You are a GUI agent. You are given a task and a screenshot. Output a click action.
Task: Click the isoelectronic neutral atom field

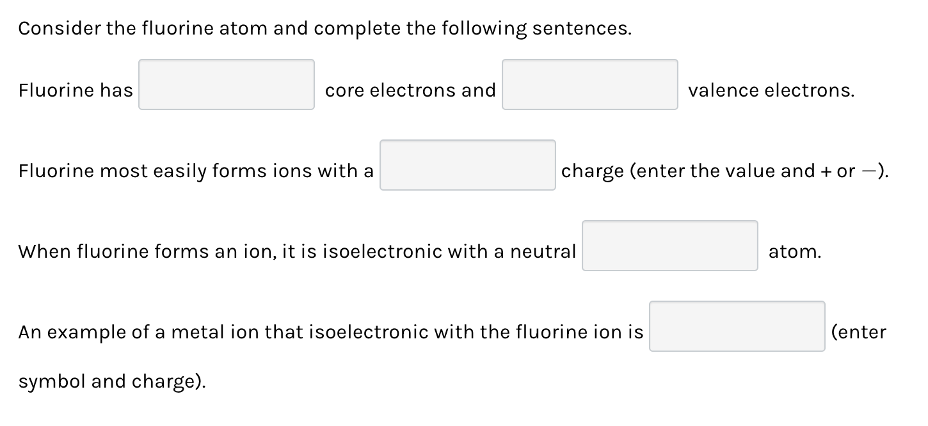(669, 246)
